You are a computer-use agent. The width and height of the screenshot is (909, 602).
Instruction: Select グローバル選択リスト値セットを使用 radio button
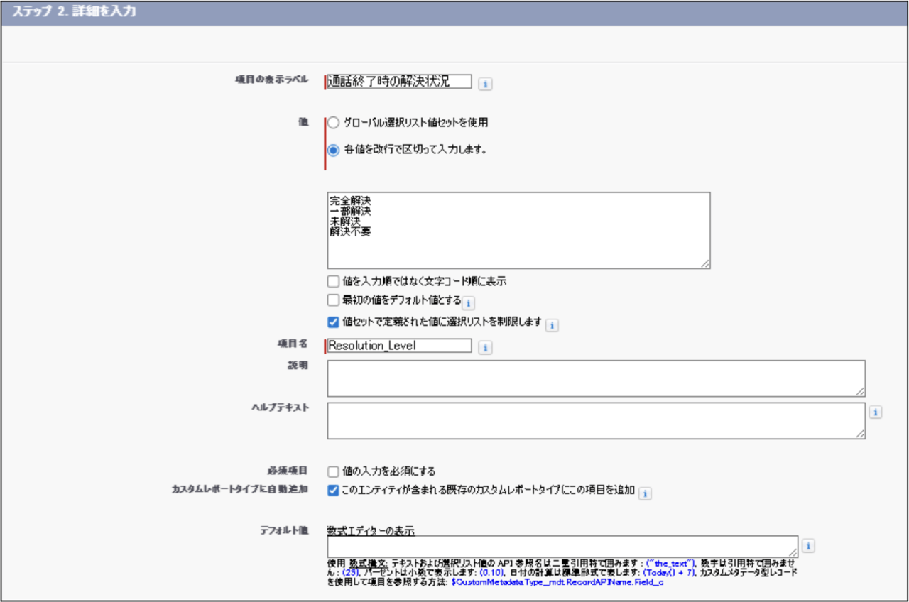tap(333, 122)
